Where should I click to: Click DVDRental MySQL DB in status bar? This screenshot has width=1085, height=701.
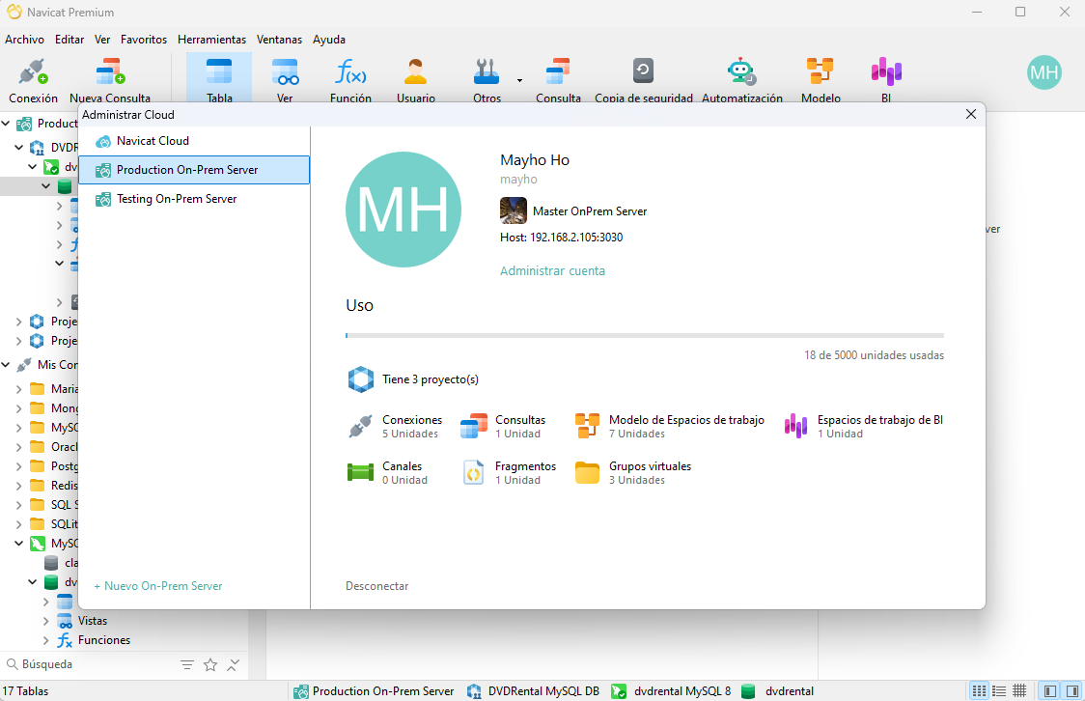(x=534, y=691)
